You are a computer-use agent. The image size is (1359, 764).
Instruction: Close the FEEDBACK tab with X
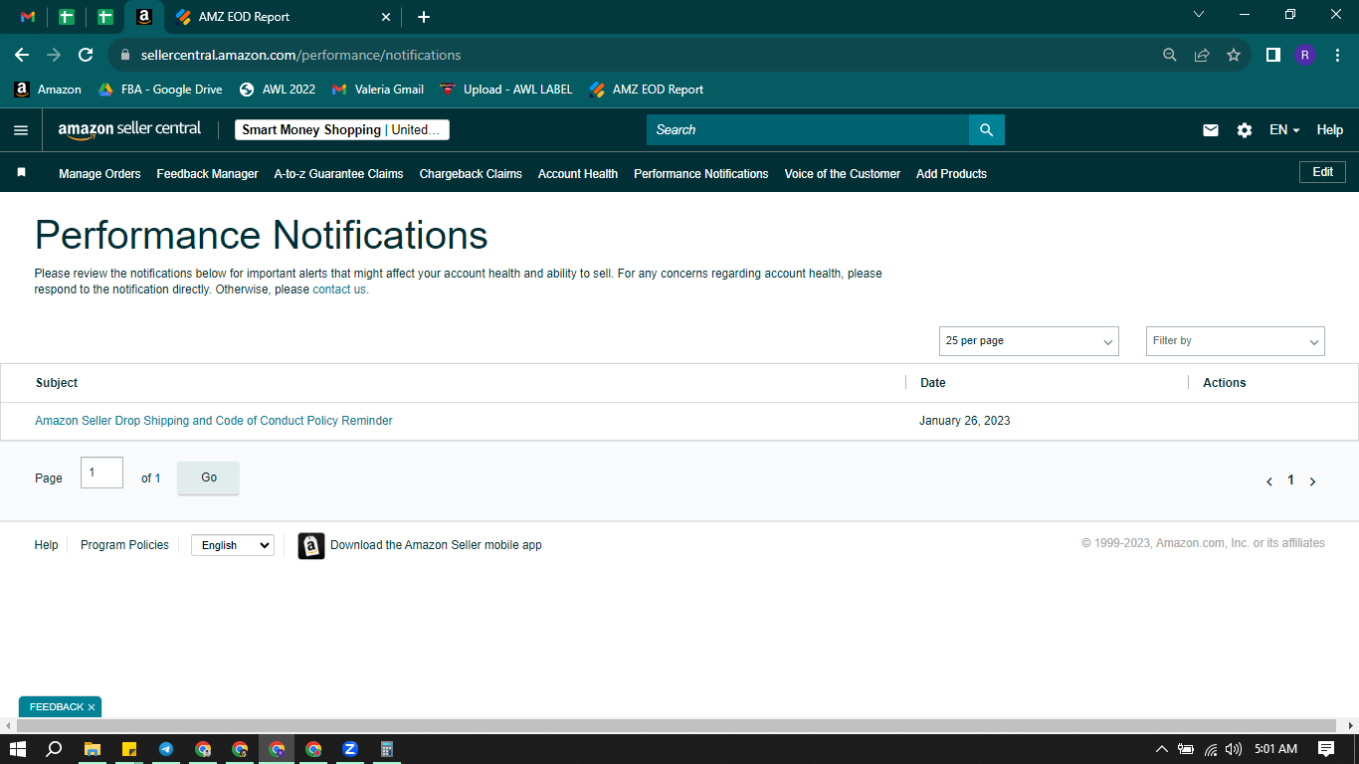[92, 707]
